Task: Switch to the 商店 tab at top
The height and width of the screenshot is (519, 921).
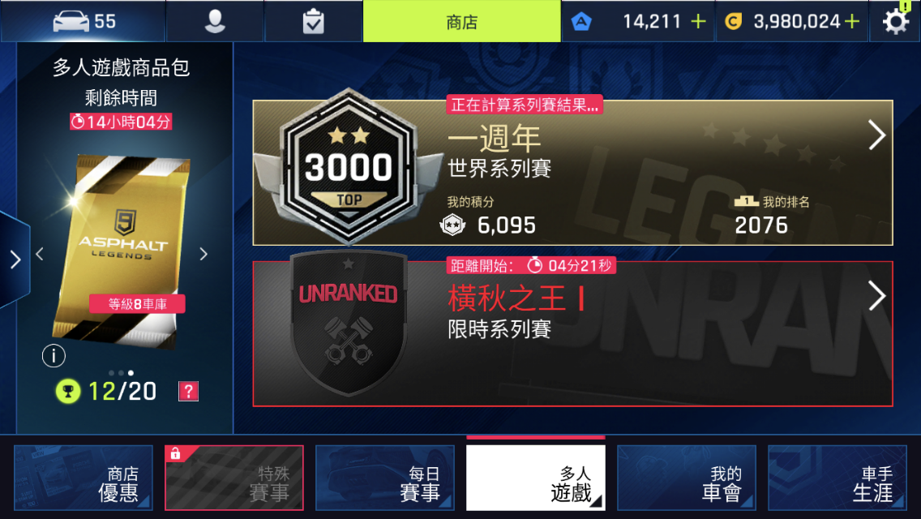Action: pyautogui.click(x=461, y=22)
